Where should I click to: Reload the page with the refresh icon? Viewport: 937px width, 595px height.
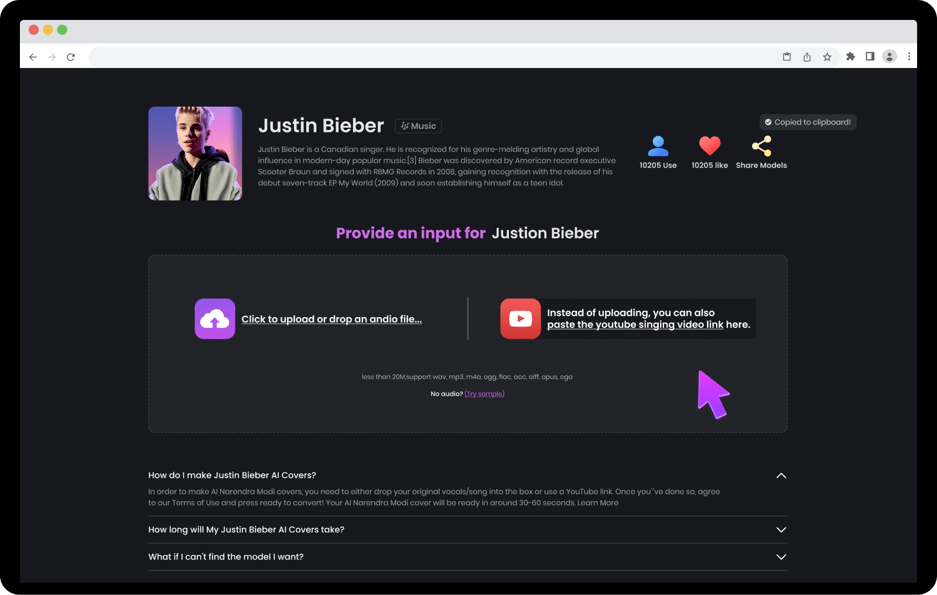point(71,57)
